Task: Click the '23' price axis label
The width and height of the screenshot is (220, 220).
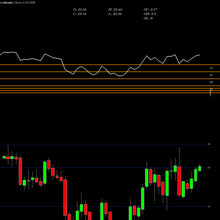Action: click(209, 168)
